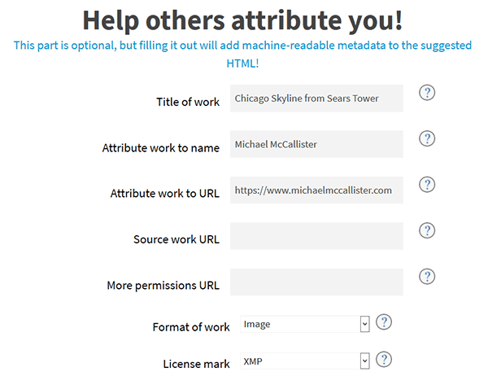Viewport: 488px width, 385px height.
Task: Click the help icon beside License mark dropdown
Action: (385, 359)
